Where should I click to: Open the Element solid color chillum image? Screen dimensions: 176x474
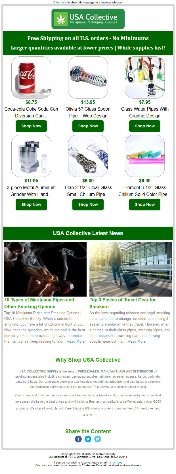(x=145, y=156)
